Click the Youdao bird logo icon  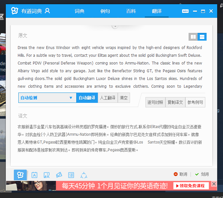click(x=15, y=11)
